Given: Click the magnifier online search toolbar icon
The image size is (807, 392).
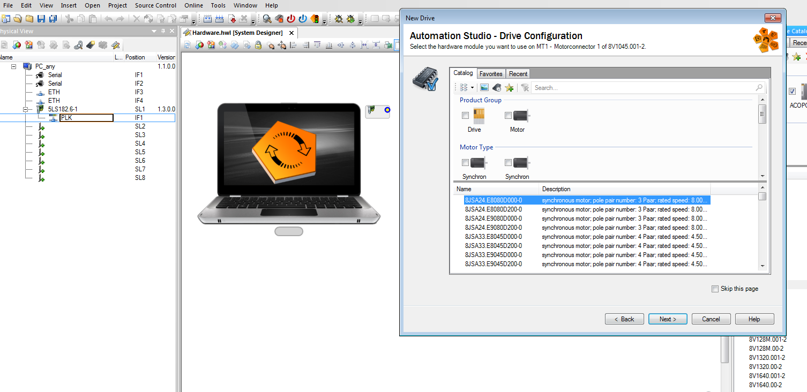Looking at the screenshot, I should 267,19.
